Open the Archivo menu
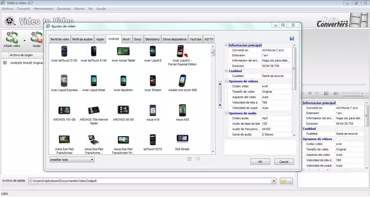Screen dimensions: 370x197 (8, 9)
